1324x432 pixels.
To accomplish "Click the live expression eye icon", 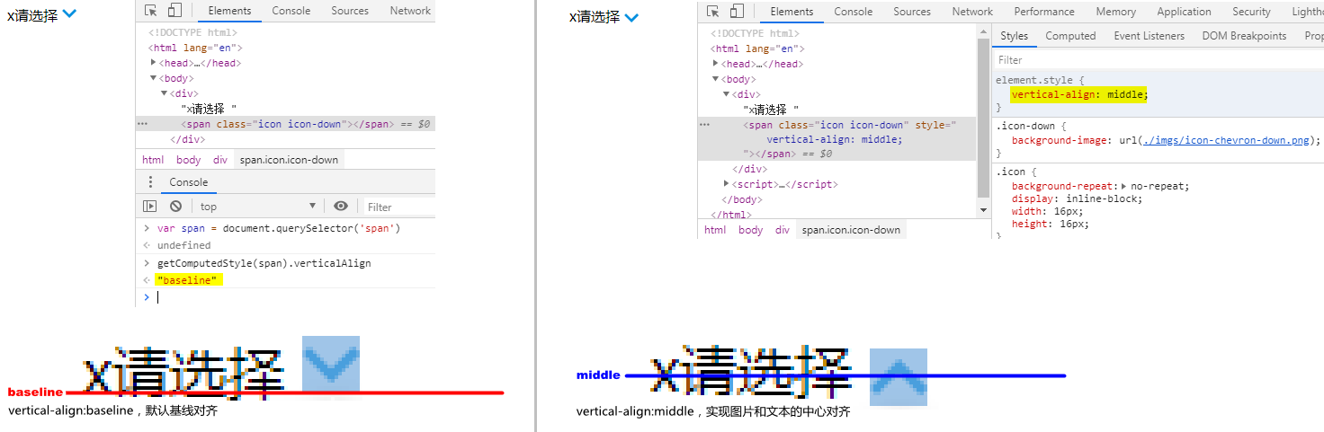I will tap(341, 207).
